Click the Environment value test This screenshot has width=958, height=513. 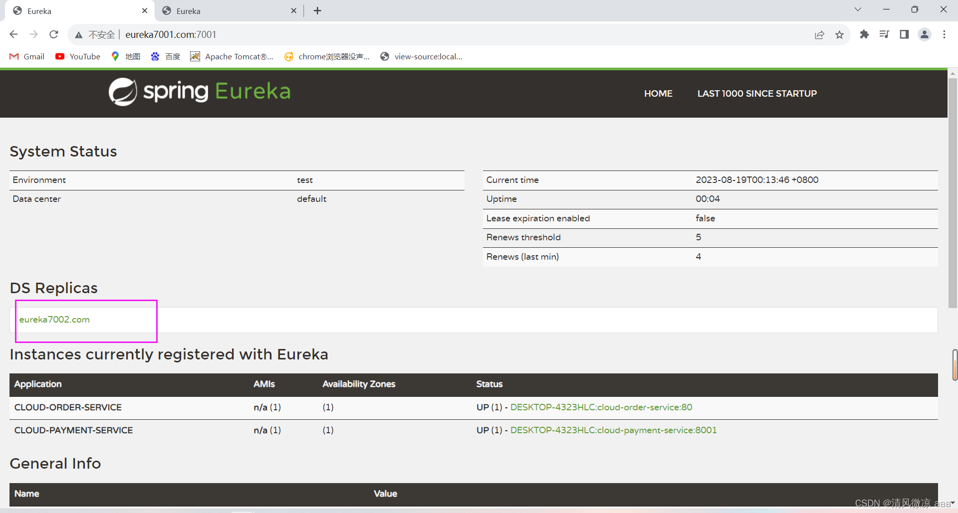coord(304,180)
